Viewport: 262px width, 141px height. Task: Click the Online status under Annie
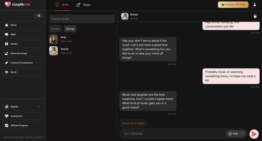tap(134, 19)
